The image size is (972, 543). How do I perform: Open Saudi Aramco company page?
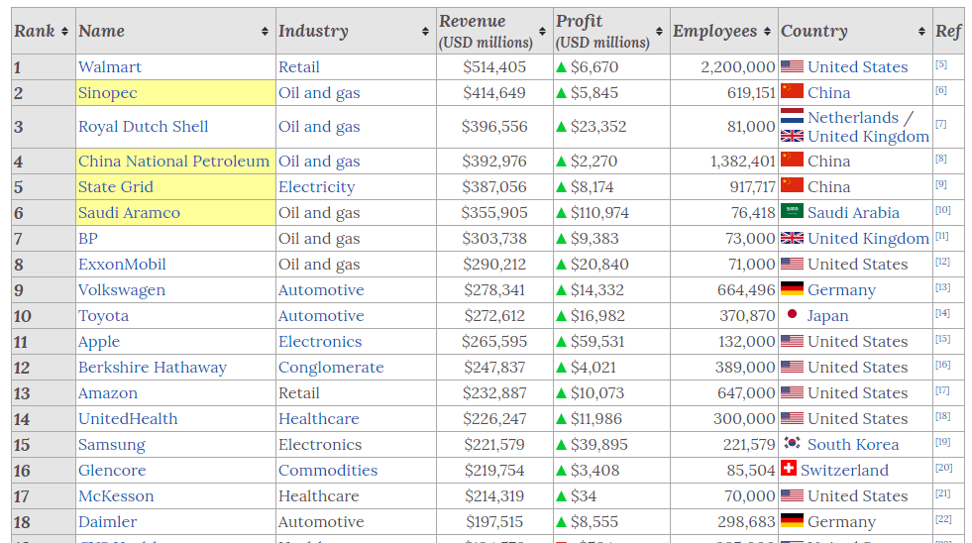coord(129,212)
